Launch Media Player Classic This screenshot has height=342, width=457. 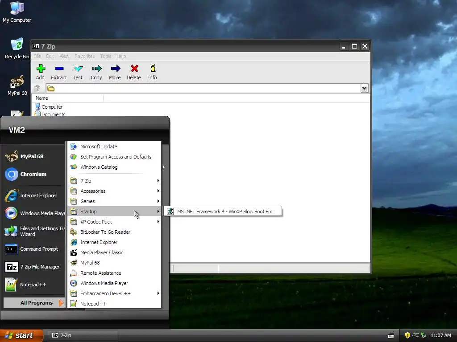click(x=114, y=252)
